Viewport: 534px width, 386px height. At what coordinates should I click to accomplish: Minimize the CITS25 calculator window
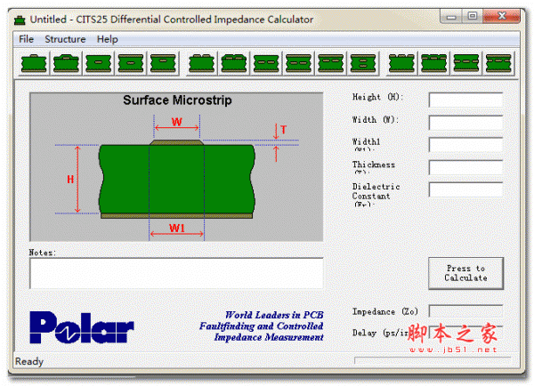coord(451,16)
